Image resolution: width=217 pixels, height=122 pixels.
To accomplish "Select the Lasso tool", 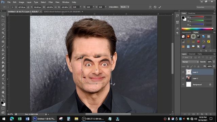I will tap(3, 25).
